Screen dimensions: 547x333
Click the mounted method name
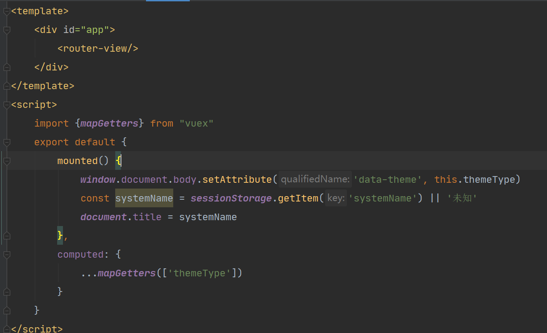point(78,161)
